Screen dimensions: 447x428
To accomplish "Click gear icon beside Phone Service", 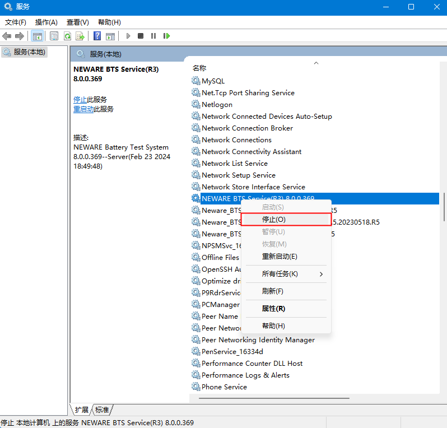I will coord(196,387).
